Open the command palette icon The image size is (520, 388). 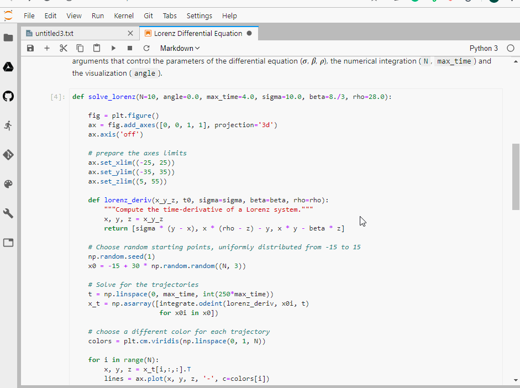click(x=8, y=184)
